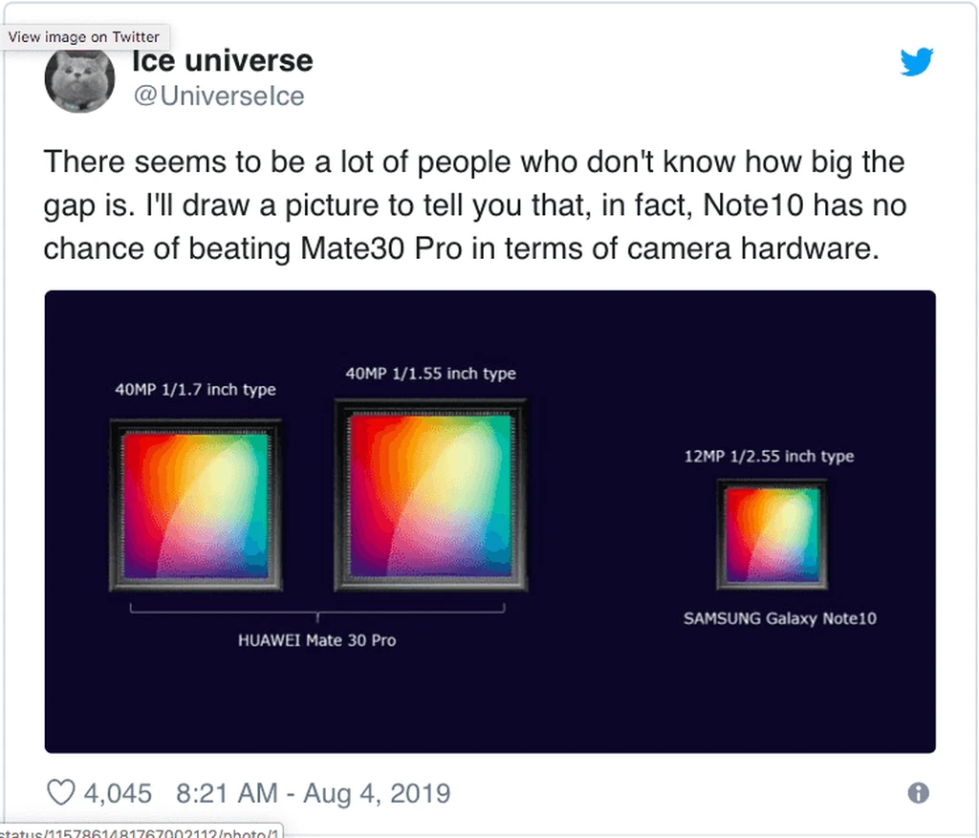This screenshot has height=838, width=979.
Task: Click the 40MP 1/1.55 inch type caption
Action: click(x=431, y=374)
